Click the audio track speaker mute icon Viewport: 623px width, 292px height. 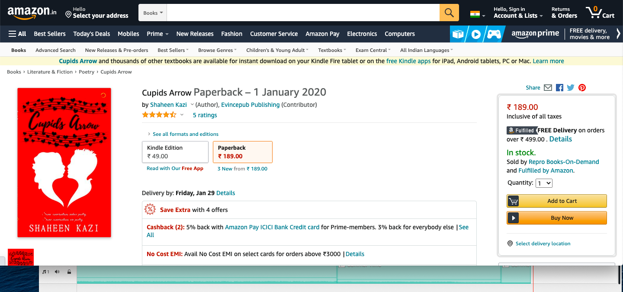(x=57, y=272)
